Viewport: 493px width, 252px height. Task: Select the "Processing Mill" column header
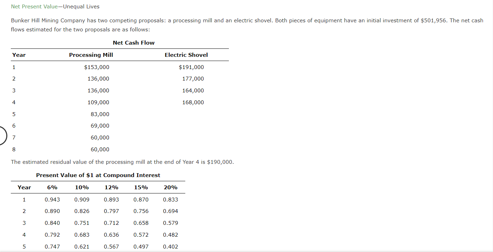point(91,55)
